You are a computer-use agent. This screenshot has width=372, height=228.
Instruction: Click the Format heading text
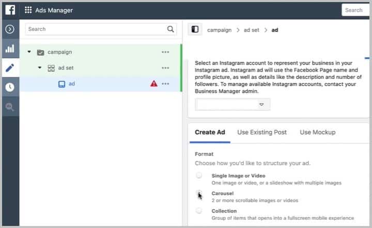tap(204, 154)
